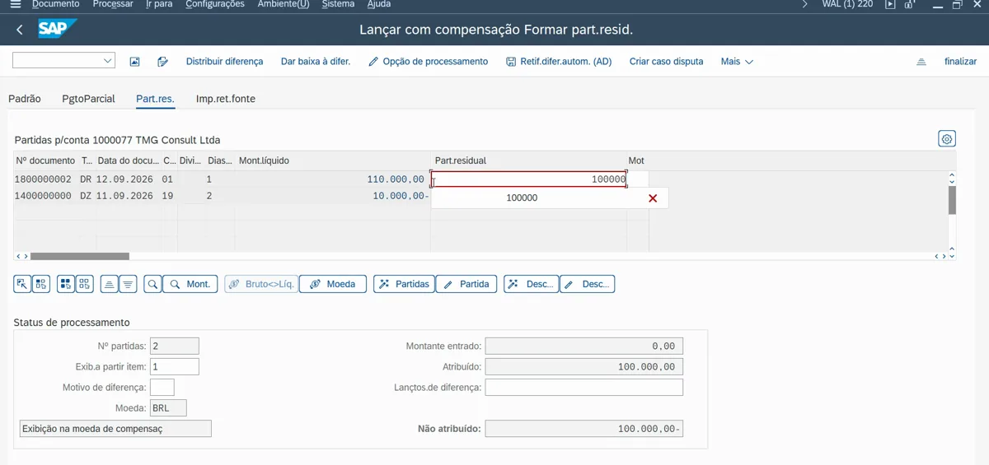Viewport: 989px width, 465px height.
Task: Click the Part.residual input with 100000
Action: [528, 179]
